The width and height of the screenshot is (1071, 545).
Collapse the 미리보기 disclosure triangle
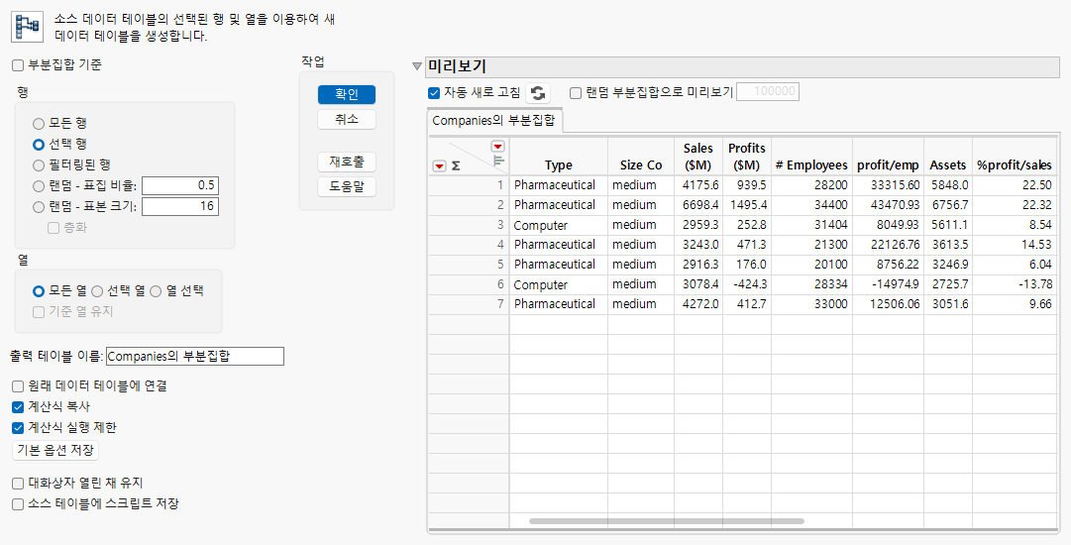[417, 67]
